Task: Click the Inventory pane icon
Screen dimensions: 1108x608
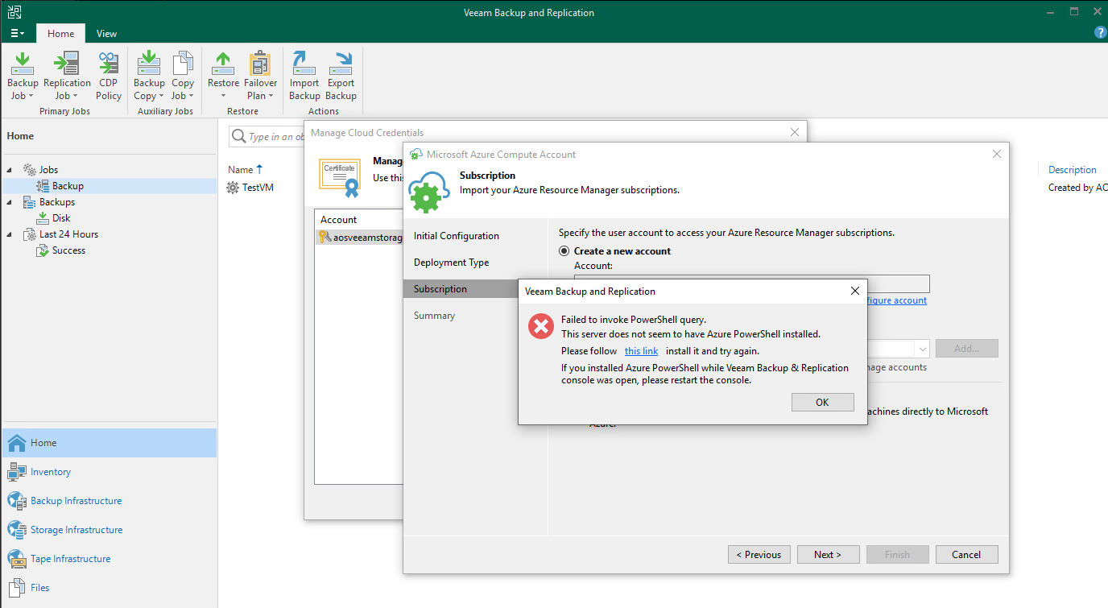Action: pos(17,472)
